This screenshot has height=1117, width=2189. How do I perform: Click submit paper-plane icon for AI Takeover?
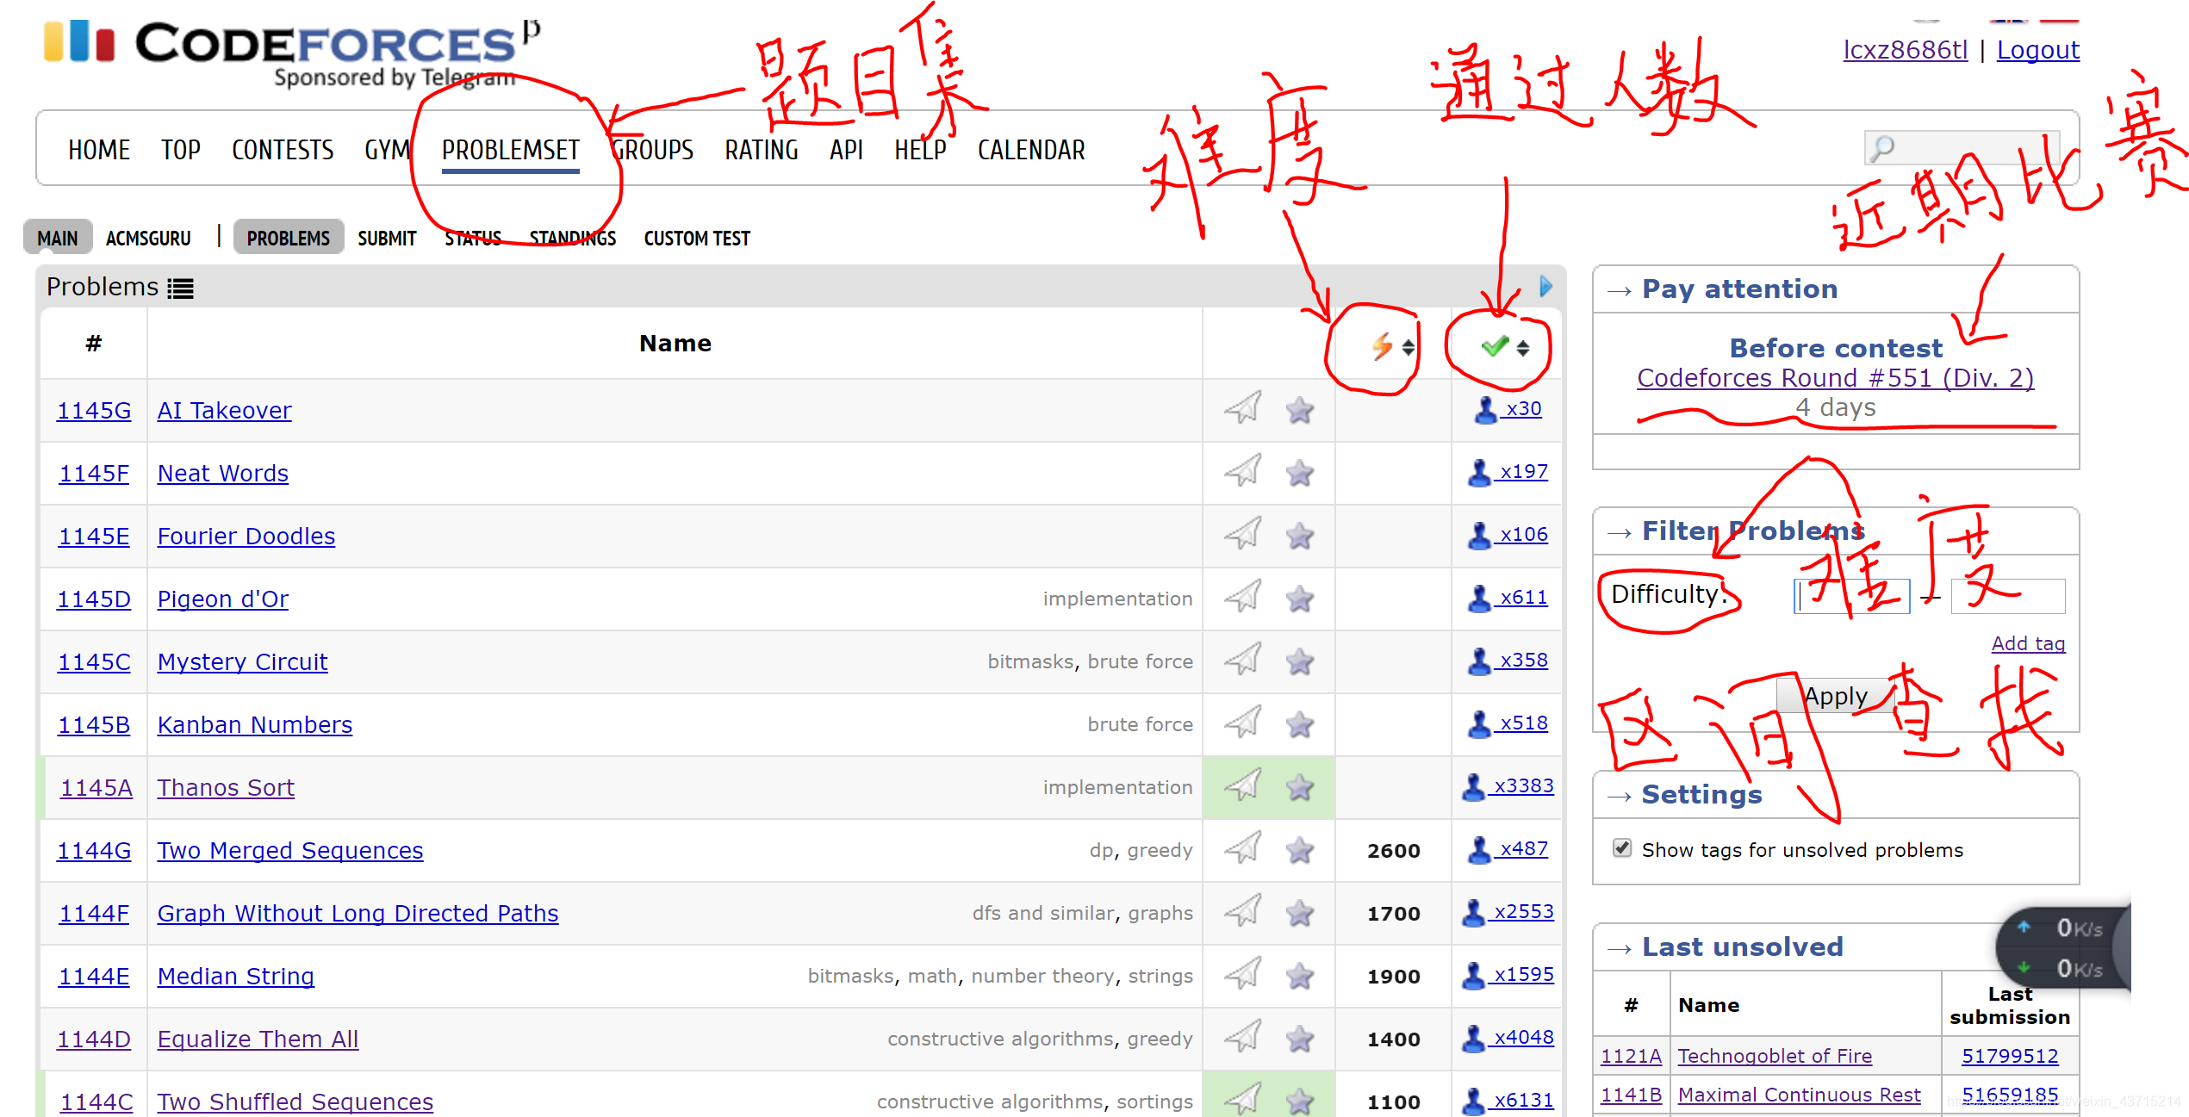click(1242, 408)
